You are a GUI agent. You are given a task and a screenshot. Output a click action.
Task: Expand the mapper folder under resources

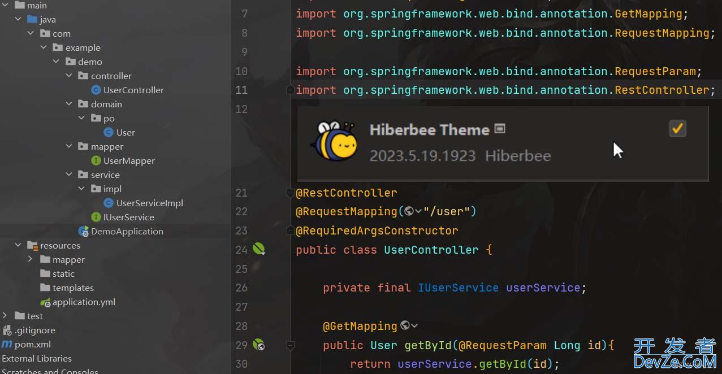tap(31, 259)
